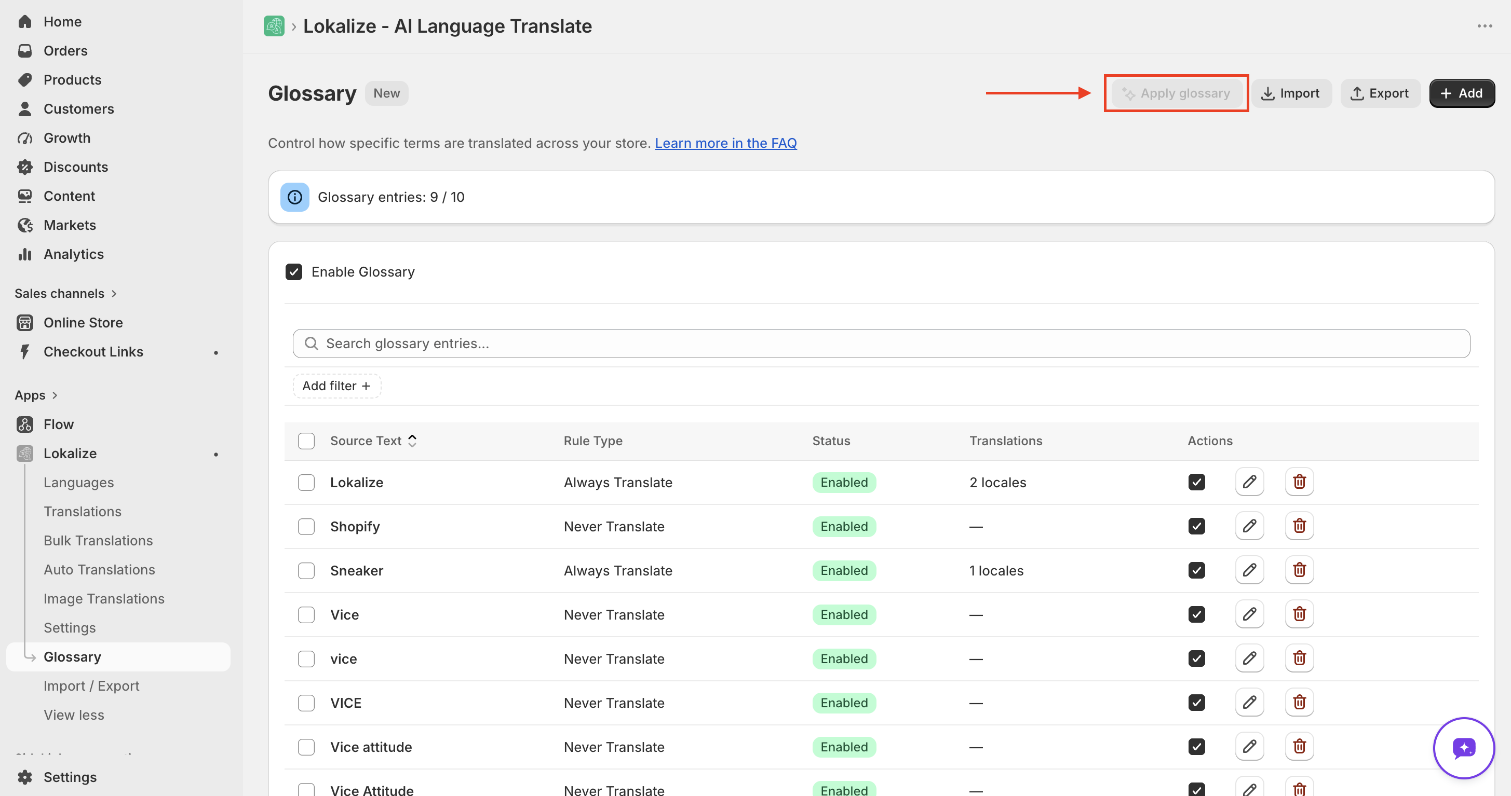Click the Export button
The width and height of the screenshot is (1511, 796).
1380,93
